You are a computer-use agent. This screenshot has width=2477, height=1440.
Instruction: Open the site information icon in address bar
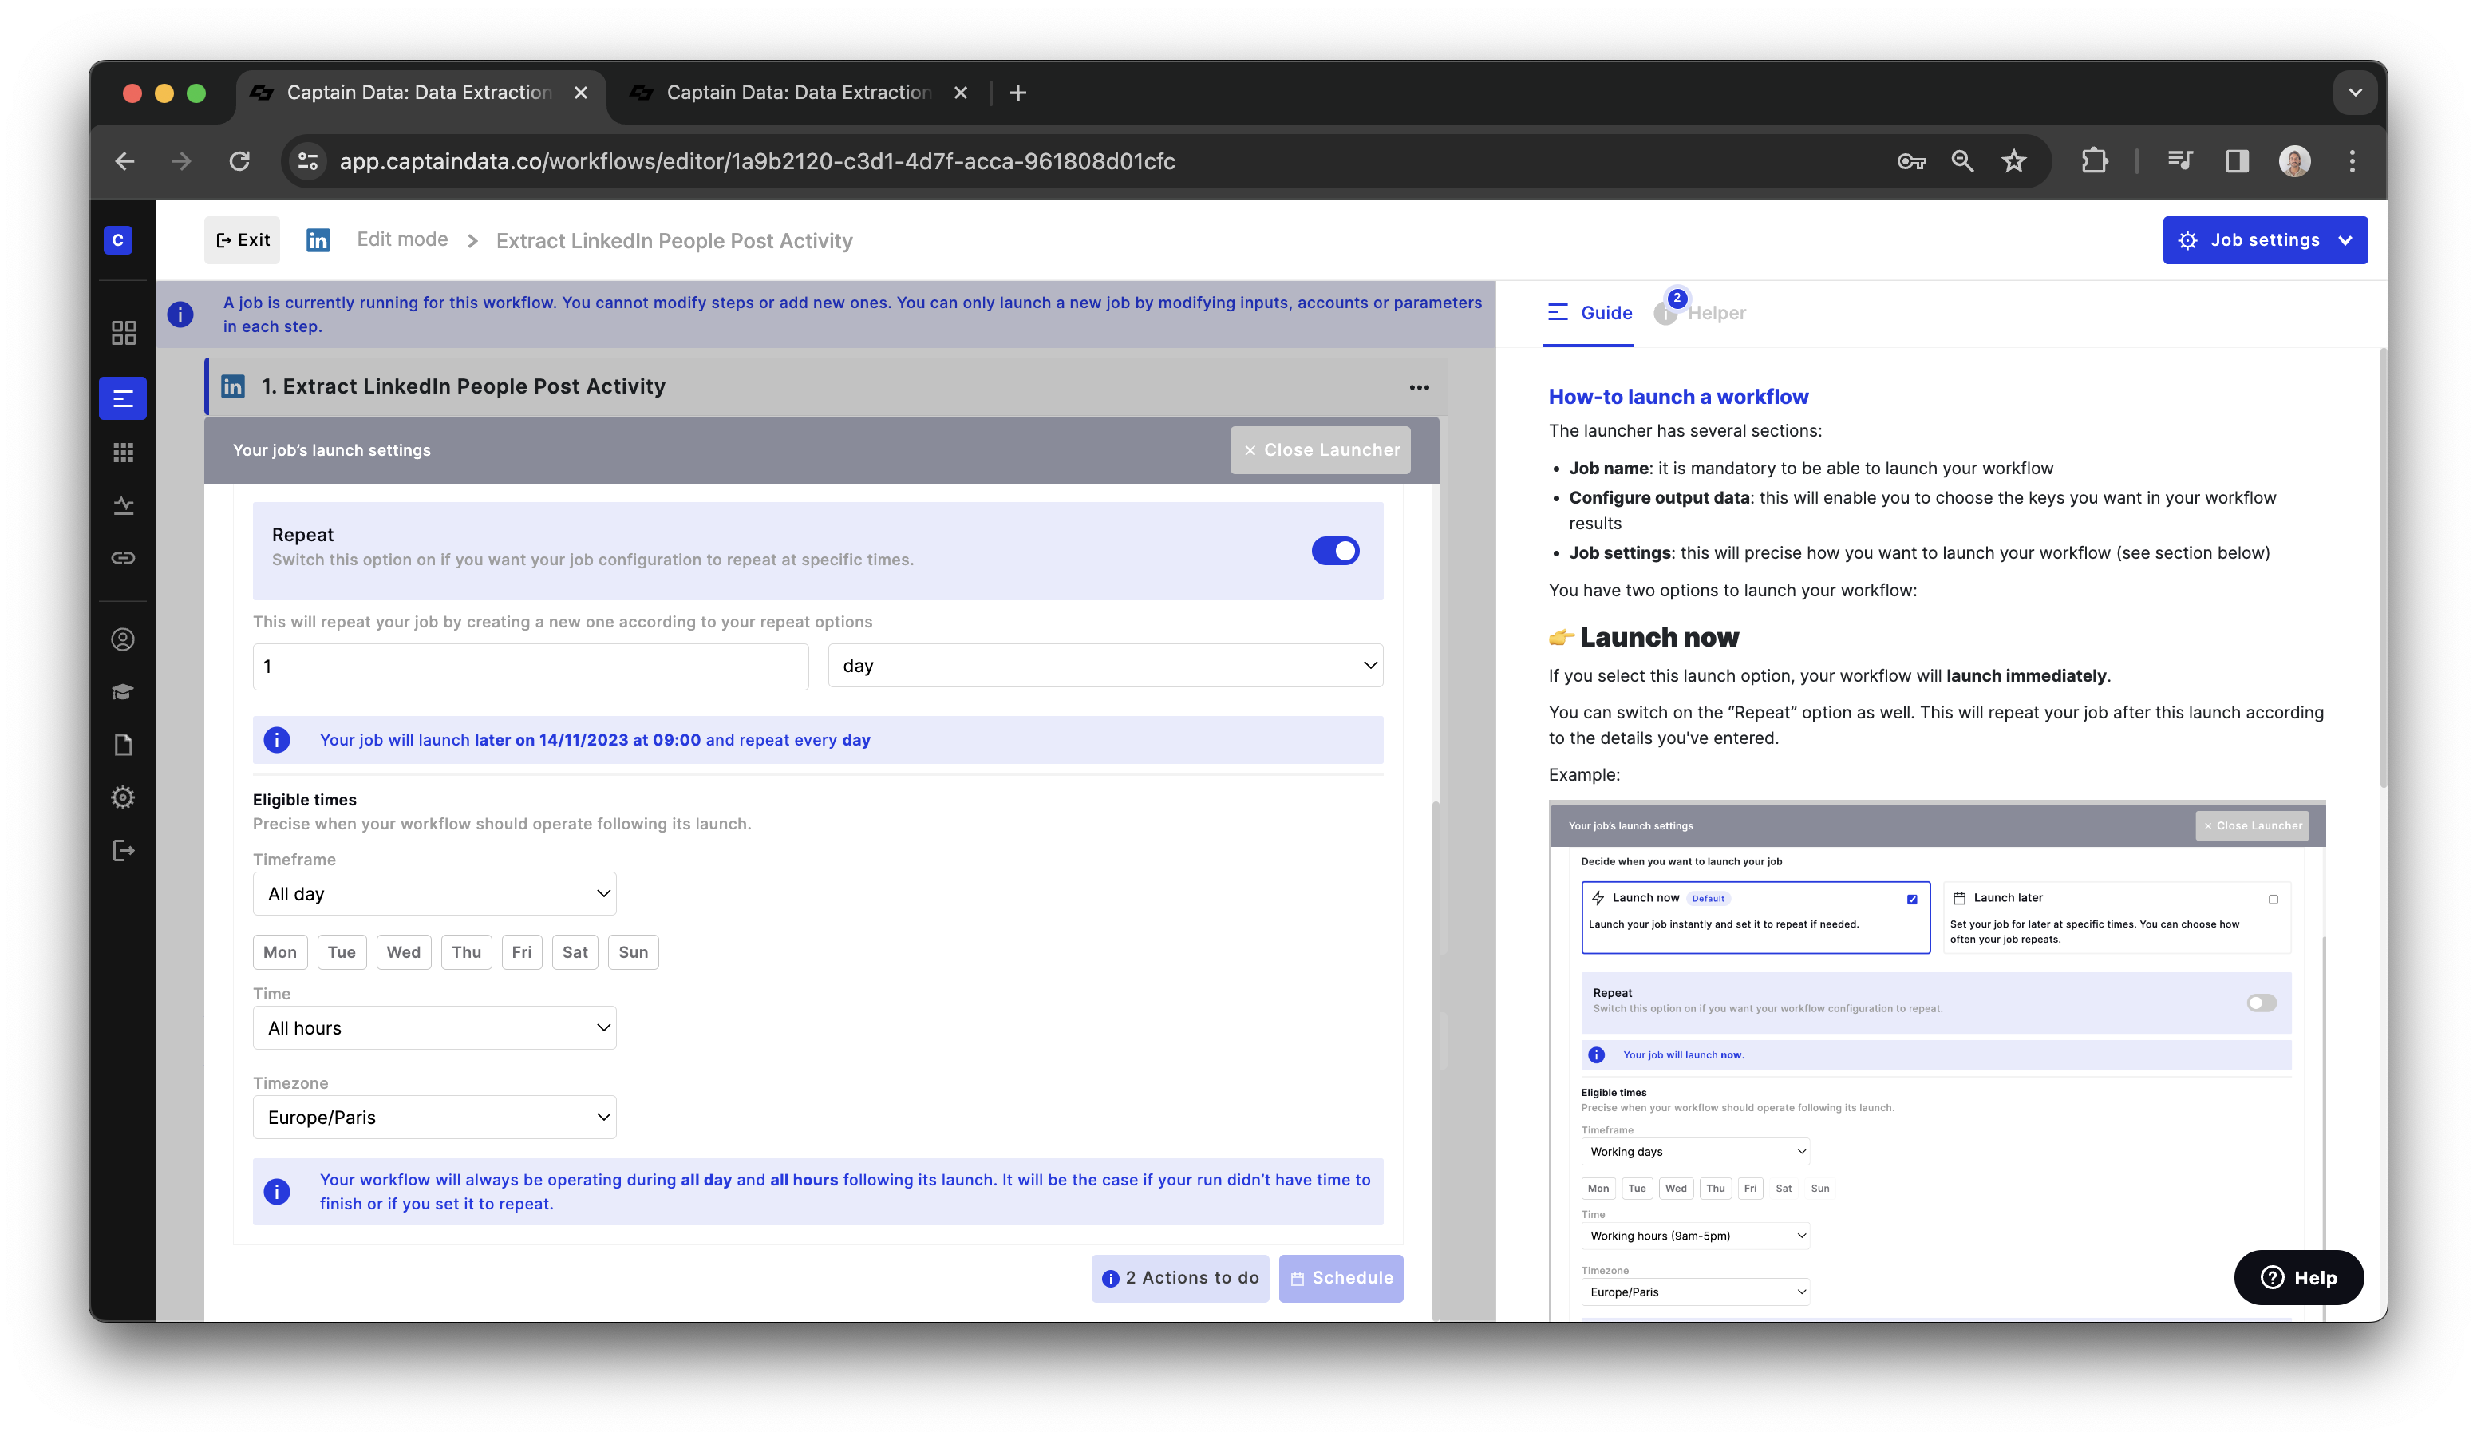(309, 161)
